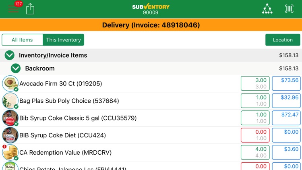Screen dimensions: 302x170
Task: Tap Bag Plas Sub Poly Choice thumbnail
Action: pyautogui.click(x=10, y=101)
